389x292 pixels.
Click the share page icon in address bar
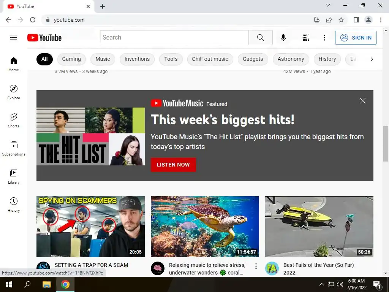coord(329,20)
